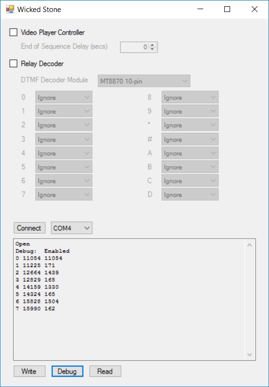Click the End of Sequence Delay value field
This screenshot has height=387, width=269.
135,47
